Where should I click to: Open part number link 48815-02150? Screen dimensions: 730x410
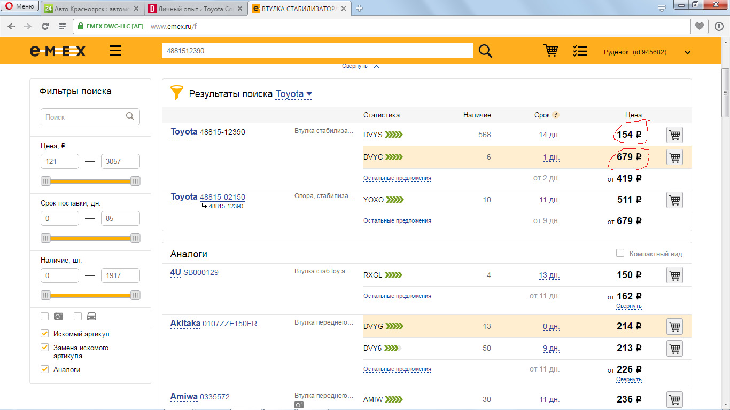pyautogui.click(x=222, y=198)
